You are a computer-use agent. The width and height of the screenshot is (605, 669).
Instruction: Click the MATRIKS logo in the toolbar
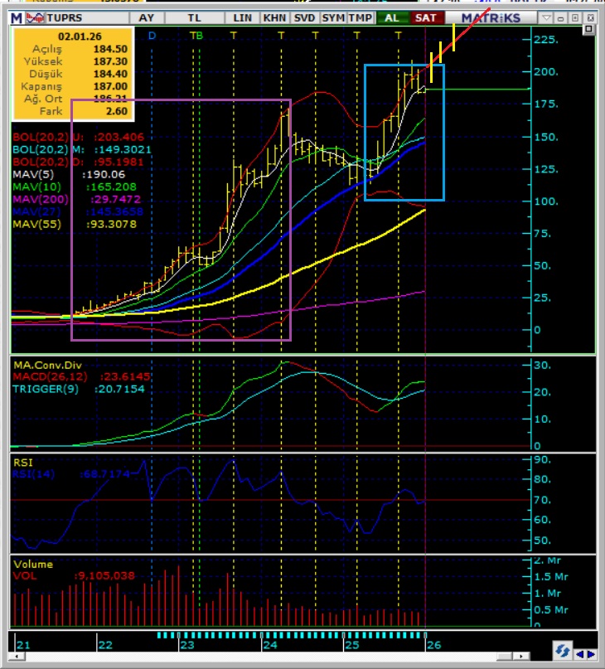[491, 17]
